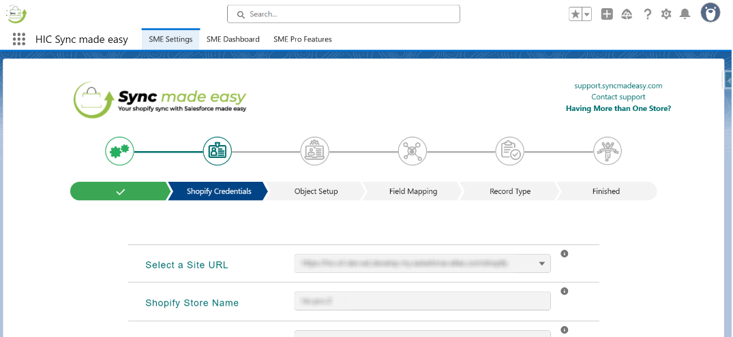
Task: Switch to the SME Settings tab
Action: (x=170, y=39)
